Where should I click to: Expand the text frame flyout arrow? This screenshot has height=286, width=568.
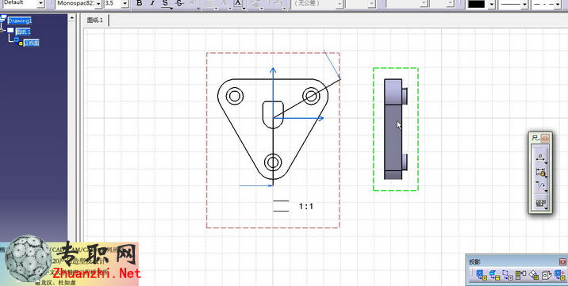click(244, 8)
